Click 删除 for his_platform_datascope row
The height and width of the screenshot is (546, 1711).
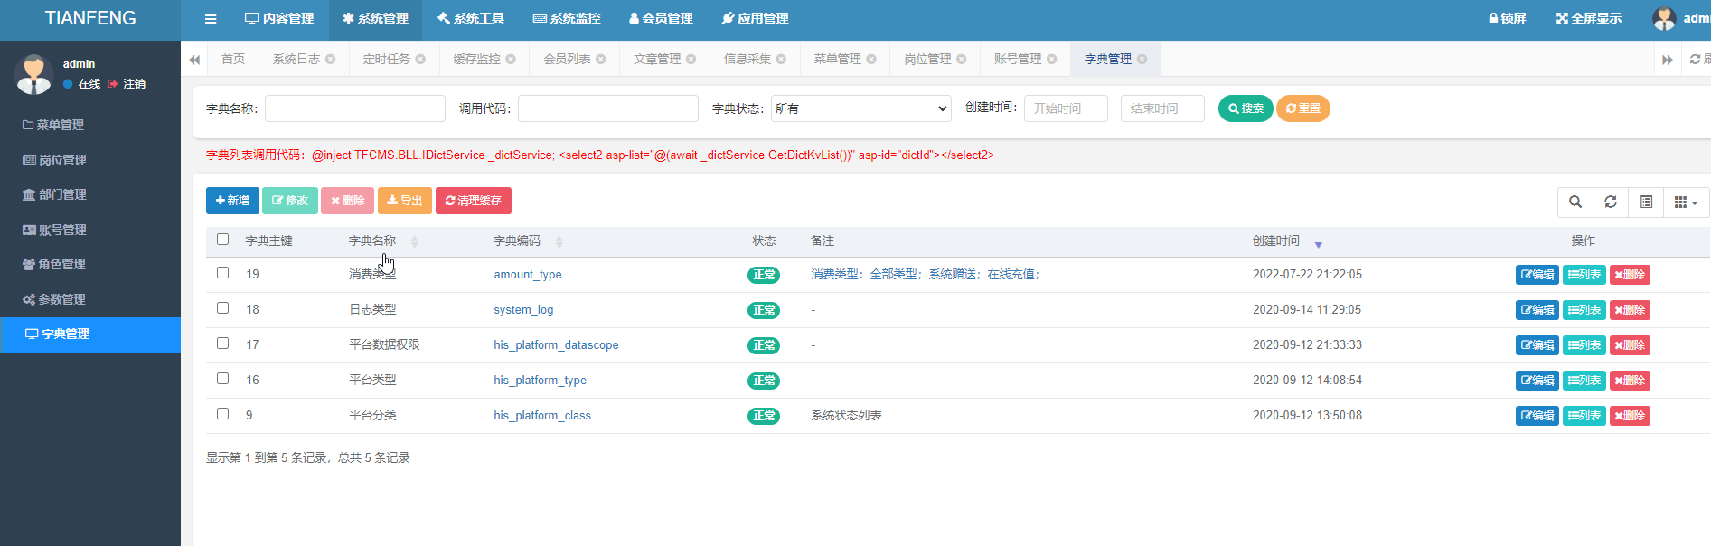1630,345
